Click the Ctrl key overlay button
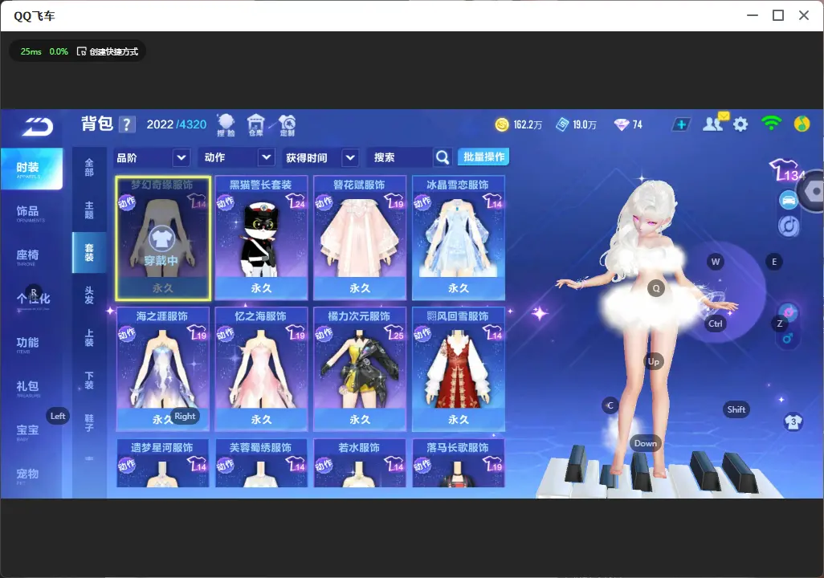 [x=716, y=324]
